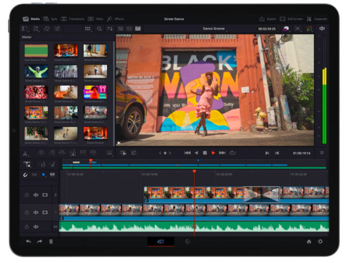Lock the audio track A1
Screen dimensions: 346x263
pyautogui.click(x=26, y=227)
